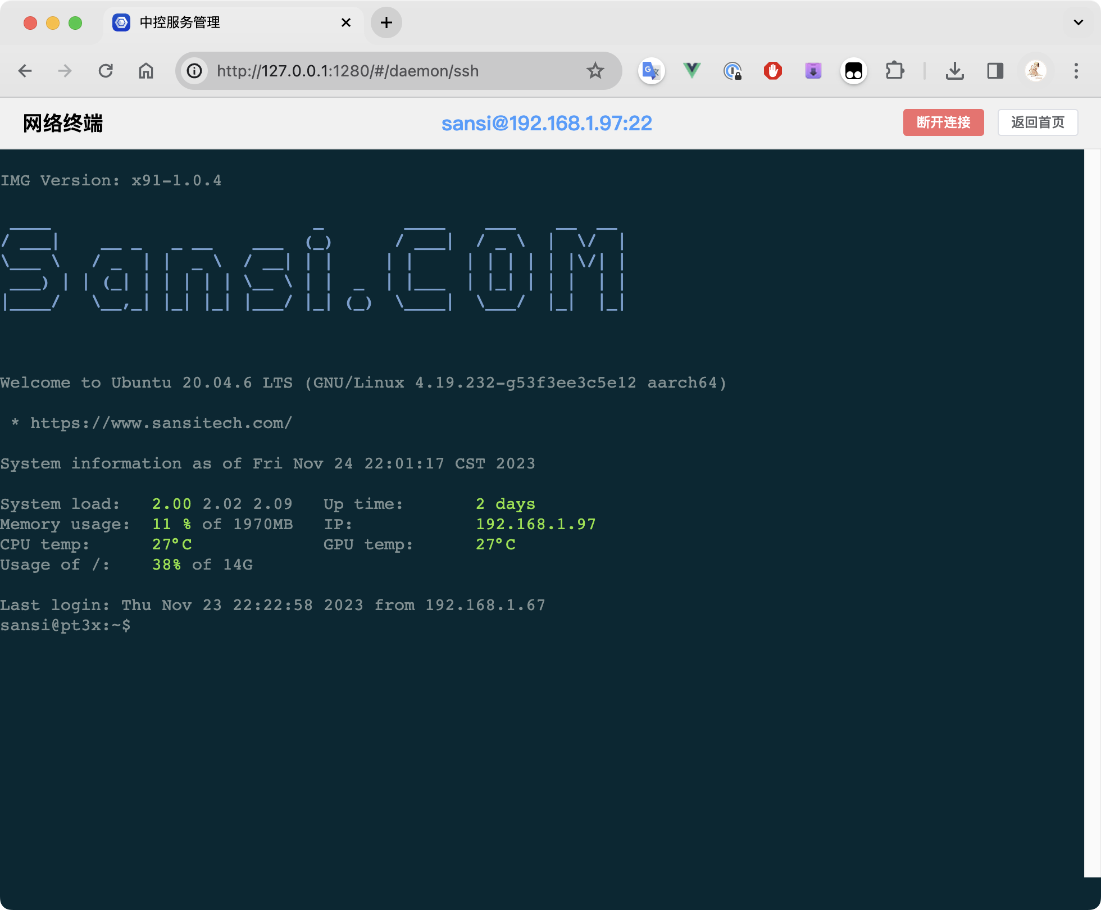Toggle the browser side panel
1101x910 pixels.
pos(995,71)
